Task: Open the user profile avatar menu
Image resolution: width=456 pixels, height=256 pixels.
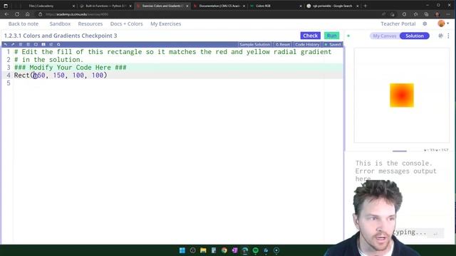Action: point(442,23)
